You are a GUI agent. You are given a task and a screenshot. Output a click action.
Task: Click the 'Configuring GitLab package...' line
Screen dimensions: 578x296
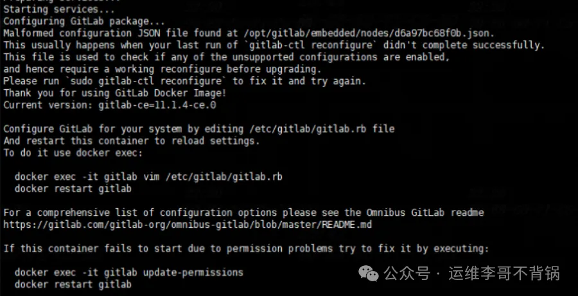[74, 21]
